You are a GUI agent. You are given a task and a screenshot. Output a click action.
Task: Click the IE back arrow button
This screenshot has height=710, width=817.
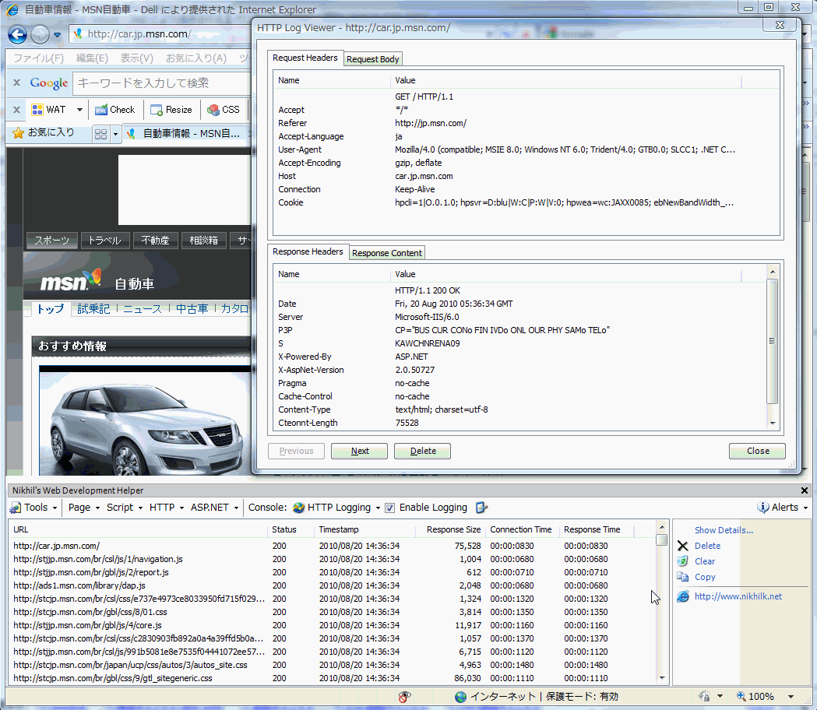click(x=17, y=34)
